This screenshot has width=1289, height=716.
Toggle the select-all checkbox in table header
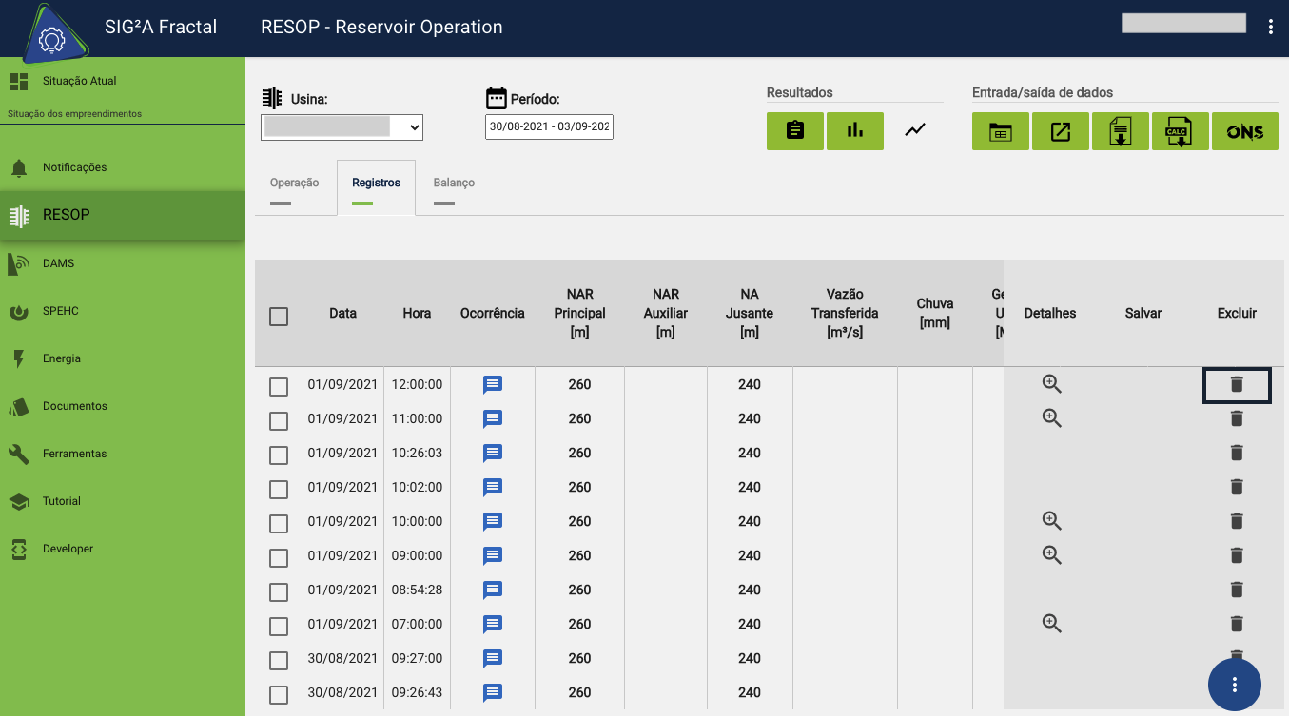(x=279, y=317)
